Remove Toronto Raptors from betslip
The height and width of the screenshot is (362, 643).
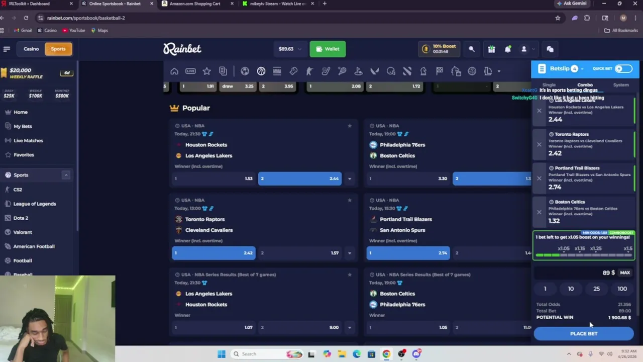[x=539, y=144]
